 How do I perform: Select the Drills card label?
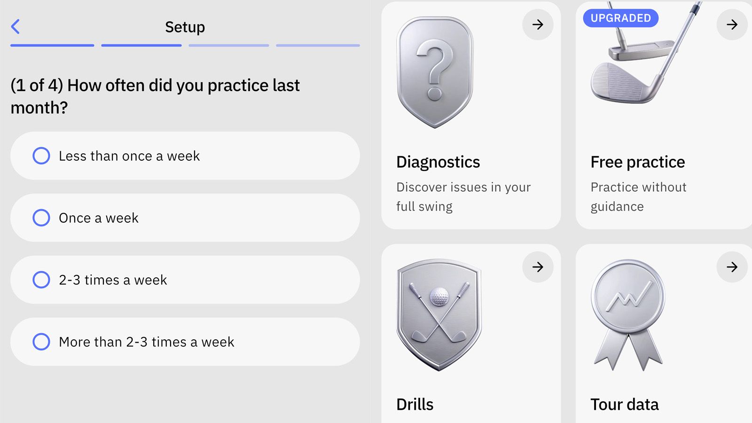(415, 404)
